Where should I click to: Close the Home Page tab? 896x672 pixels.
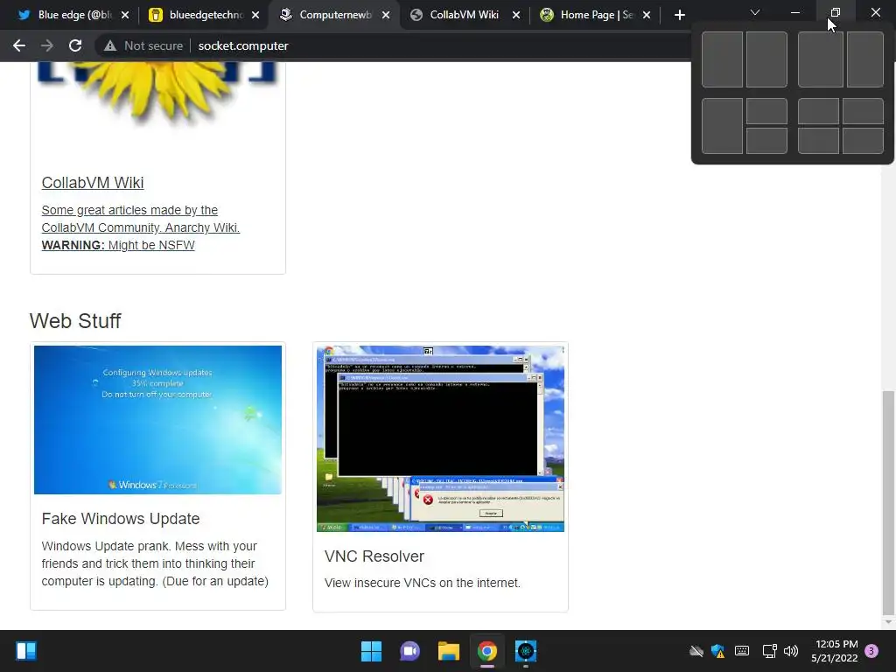(647, 15)
